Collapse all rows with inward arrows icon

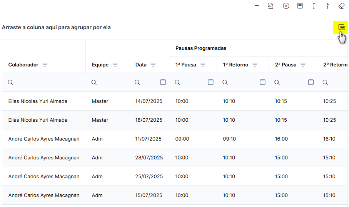click(327, 6)
